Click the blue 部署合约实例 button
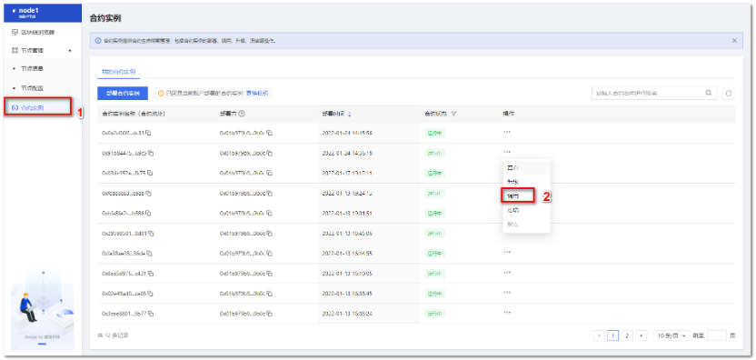Image resolution: width=756 pixels, height=360 pixels. click(123, 94)
